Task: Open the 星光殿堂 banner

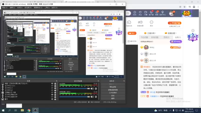Action: click(x=193, y=37)
